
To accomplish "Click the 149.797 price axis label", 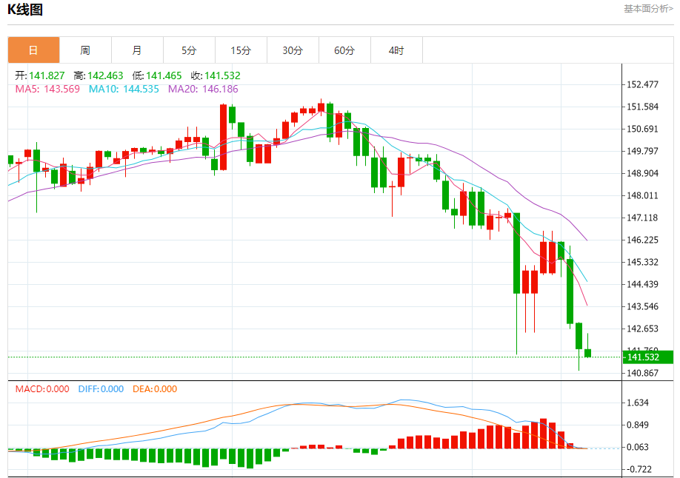I will [x=643, y=151].
